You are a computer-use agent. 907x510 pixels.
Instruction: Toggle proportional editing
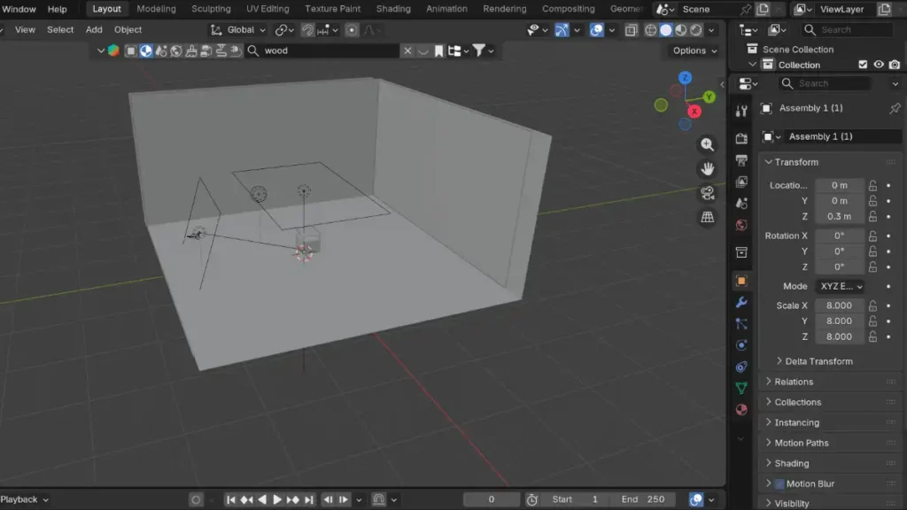point(351,30)
